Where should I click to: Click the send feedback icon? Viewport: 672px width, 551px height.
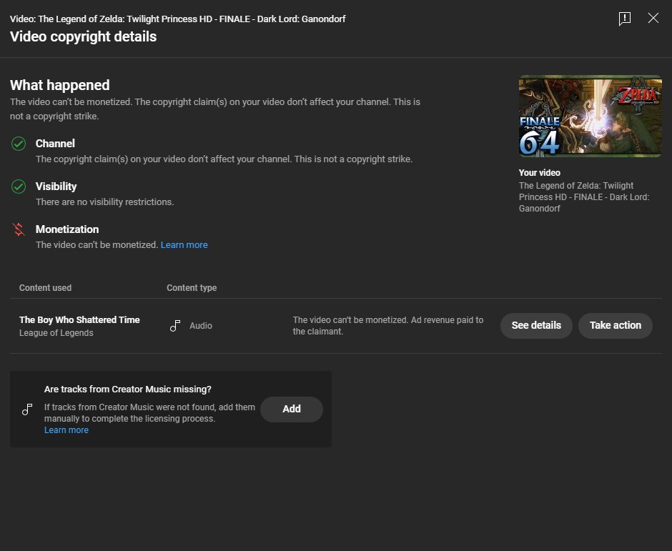point(624,19)
